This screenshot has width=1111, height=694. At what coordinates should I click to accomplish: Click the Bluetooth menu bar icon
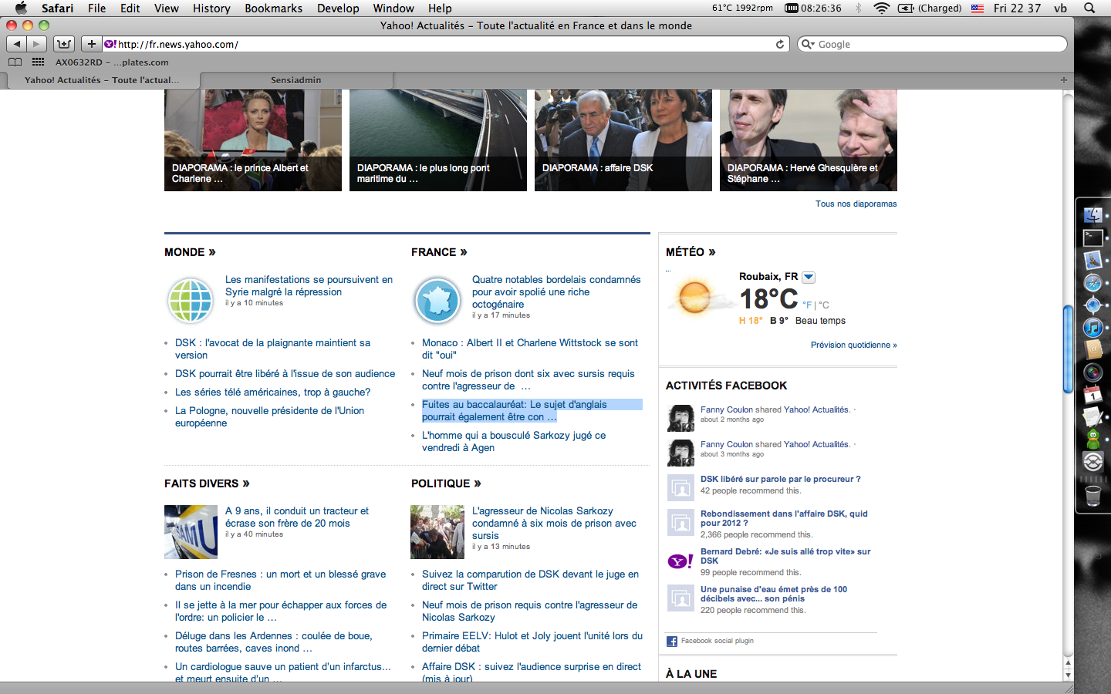(x=859, y=8)
